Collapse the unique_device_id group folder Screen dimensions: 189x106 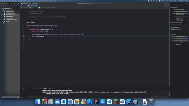click(3, 10)
